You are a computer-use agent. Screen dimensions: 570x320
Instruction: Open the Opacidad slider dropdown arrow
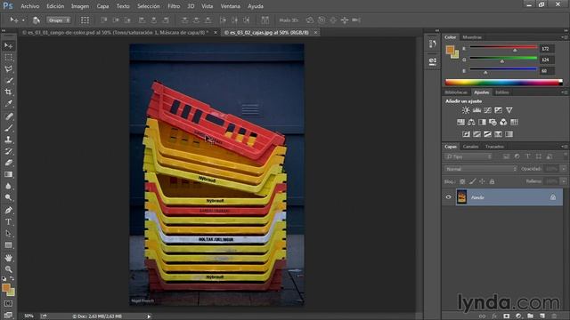tap(564, 169)
